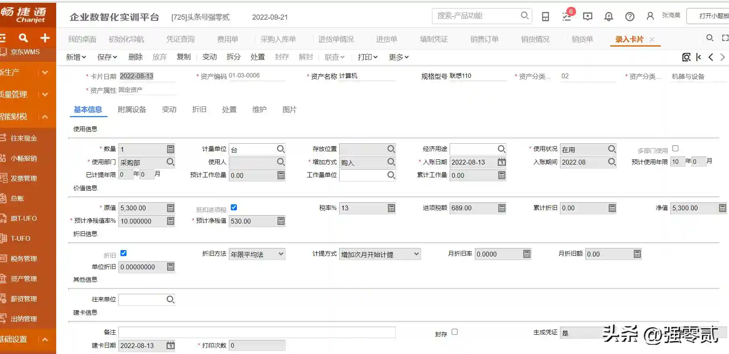Uncheck the 抵扣进项税 checkbox
The height and width of the screenshot is (354, 729).
(x=234, y=208)
